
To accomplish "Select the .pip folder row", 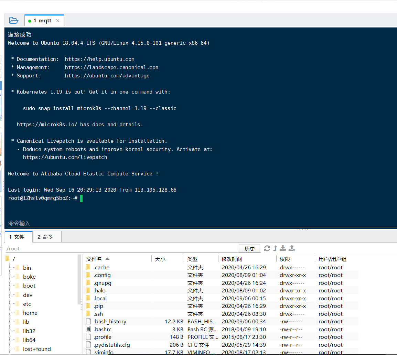I will [x=221, y=306].
